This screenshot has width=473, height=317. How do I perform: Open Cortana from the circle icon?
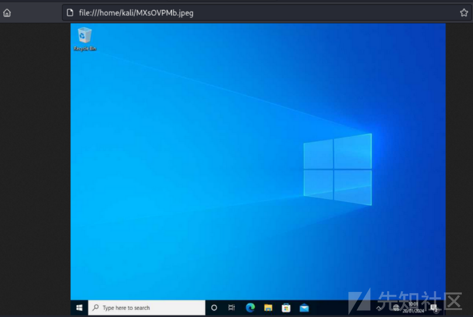[x=214, y=308]
